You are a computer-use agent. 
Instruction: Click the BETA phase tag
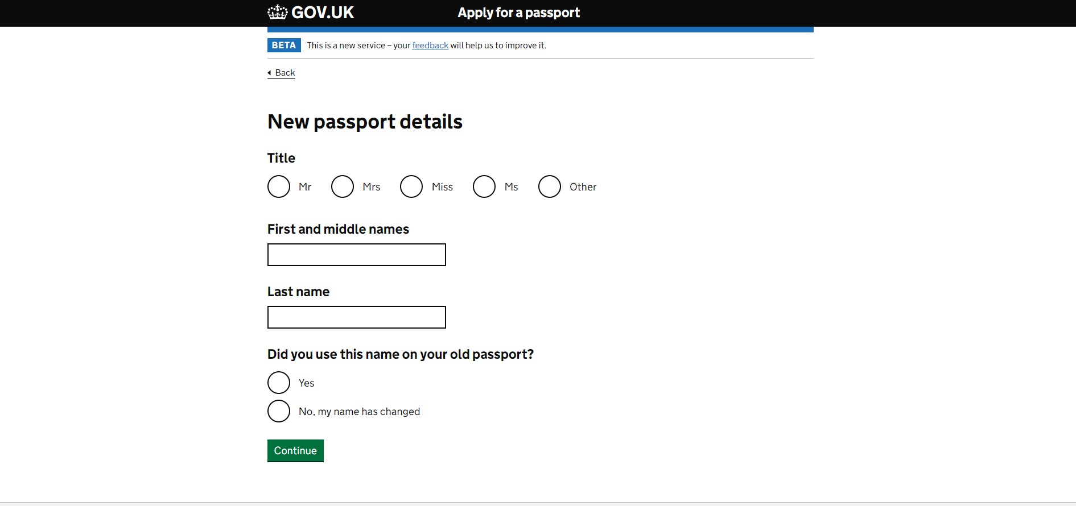pyautogui.click(x=284, y=45)
